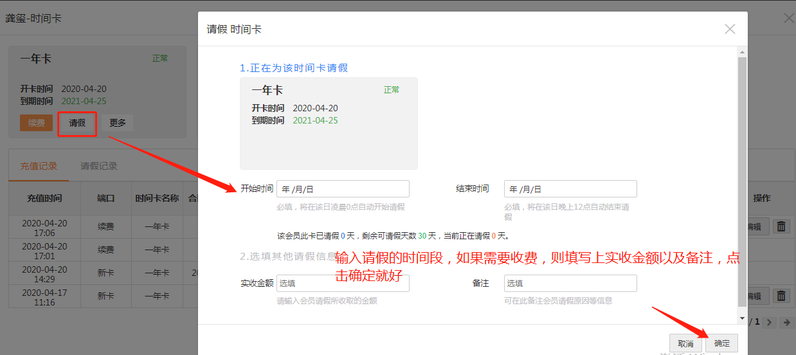The image size is (796, 355).
Task: Expand the 更多 options button
Action: (x=118, y=123)
